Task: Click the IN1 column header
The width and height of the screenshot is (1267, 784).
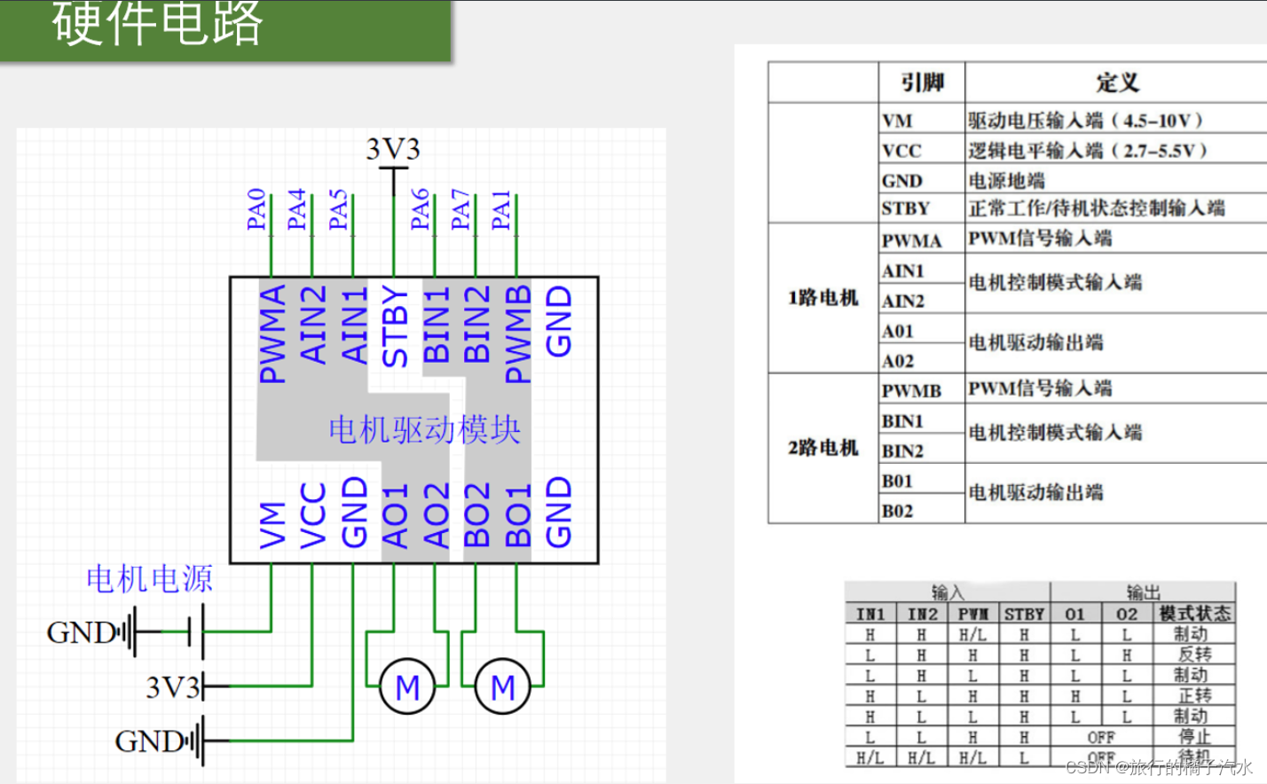Action: point(870,614)
